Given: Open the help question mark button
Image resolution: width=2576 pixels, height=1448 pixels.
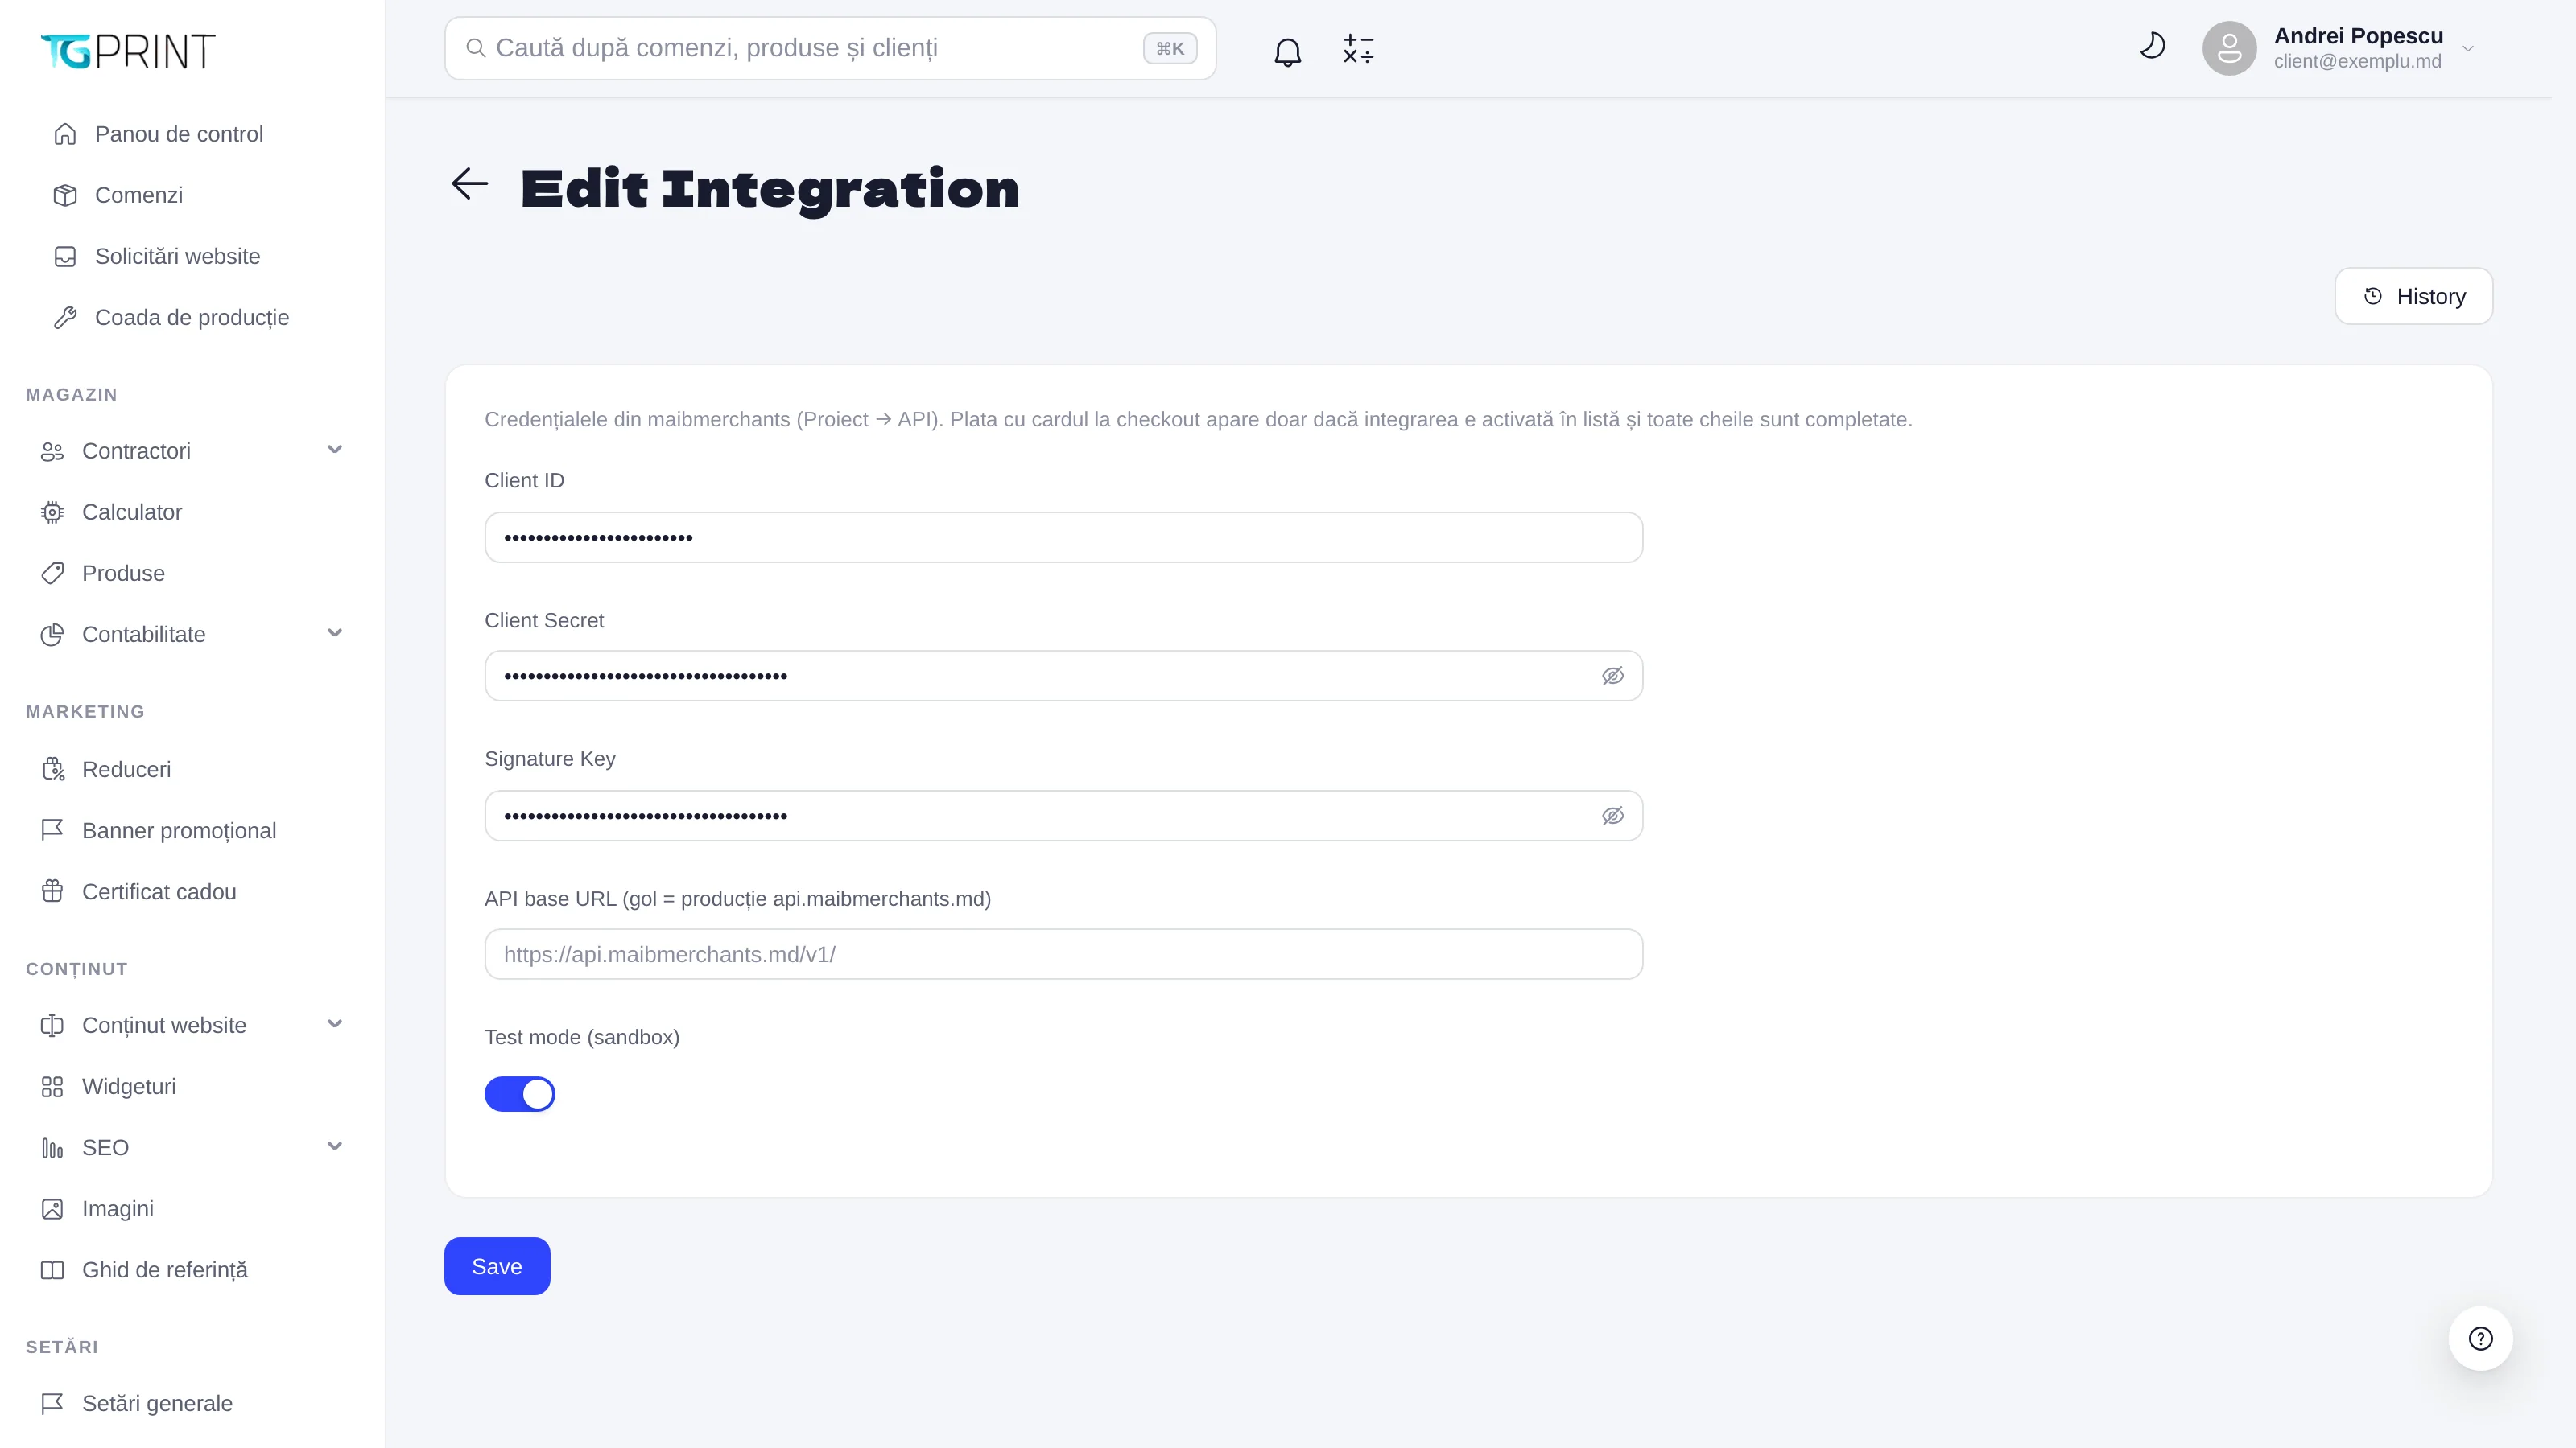Looking at the screenshot, I should (x=2480, y=1338).
